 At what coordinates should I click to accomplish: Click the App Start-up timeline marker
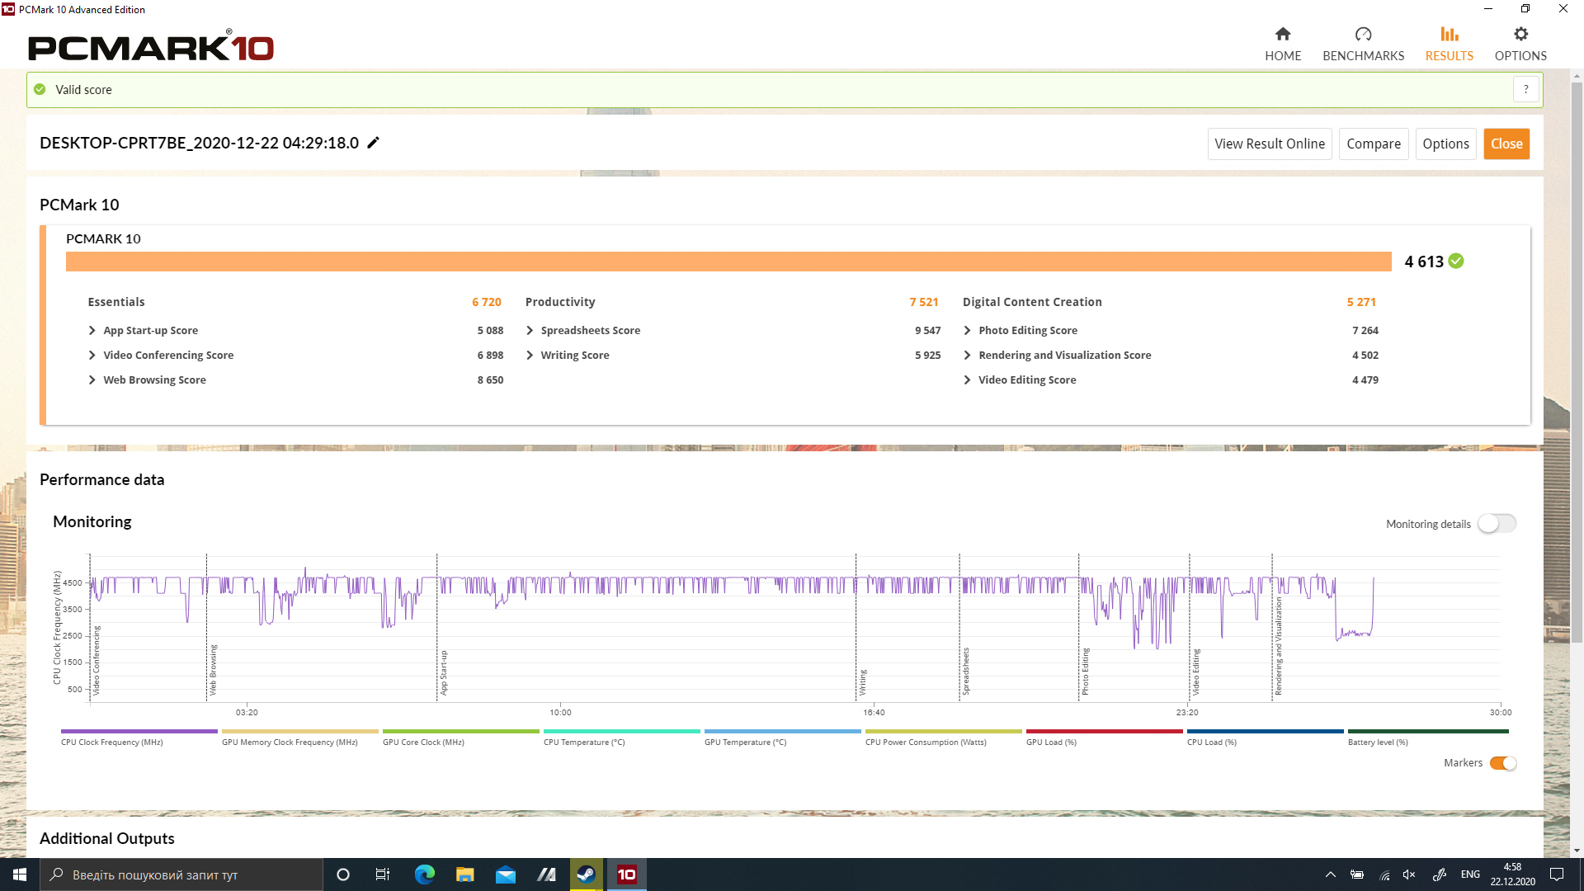pos(443,672)
